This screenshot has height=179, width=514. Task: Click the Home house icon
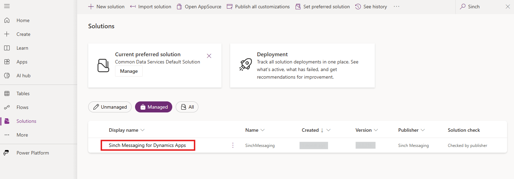7,20
